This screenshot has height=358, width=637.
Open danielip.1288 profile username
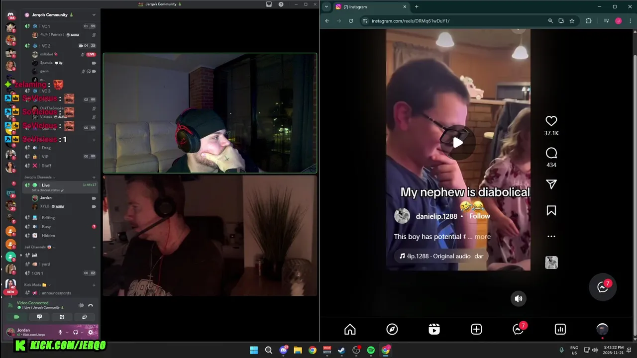436,216
